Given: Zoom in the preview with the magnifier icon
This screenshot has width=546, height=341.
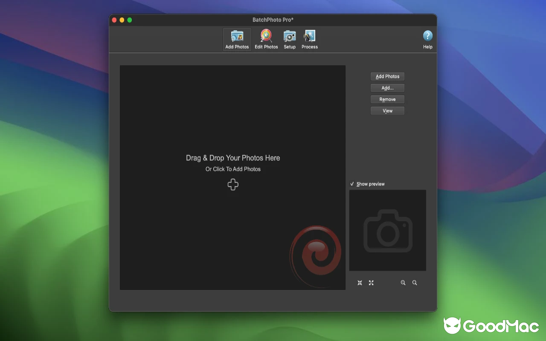Looking at the screenshot, I should [403, 283].
